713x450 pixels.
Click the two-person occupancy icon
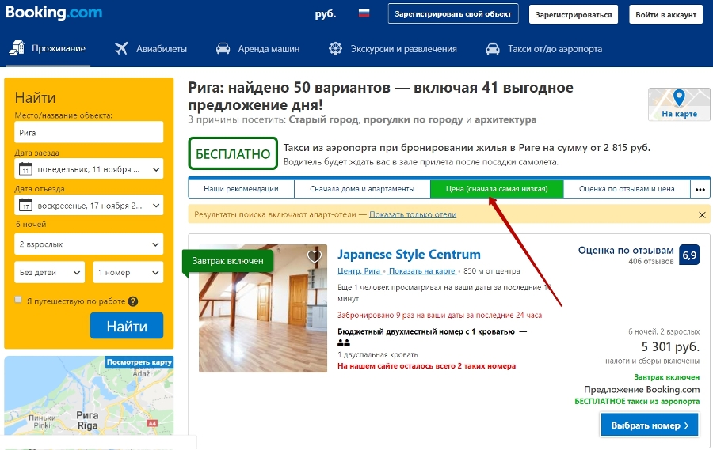344,342
